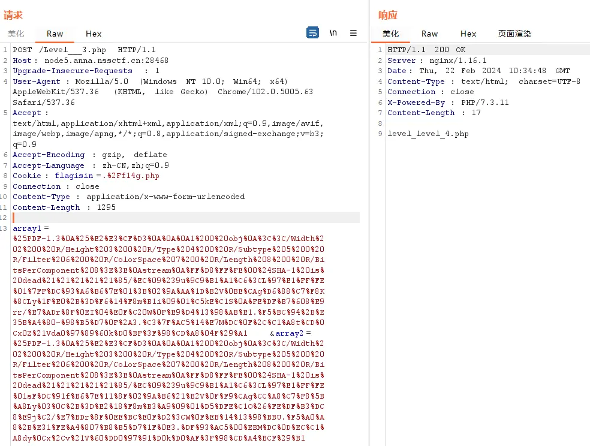The height and width of the screenshot is (446, 590).
Task: Open the response Hex tab
Action: pos(468,34)
